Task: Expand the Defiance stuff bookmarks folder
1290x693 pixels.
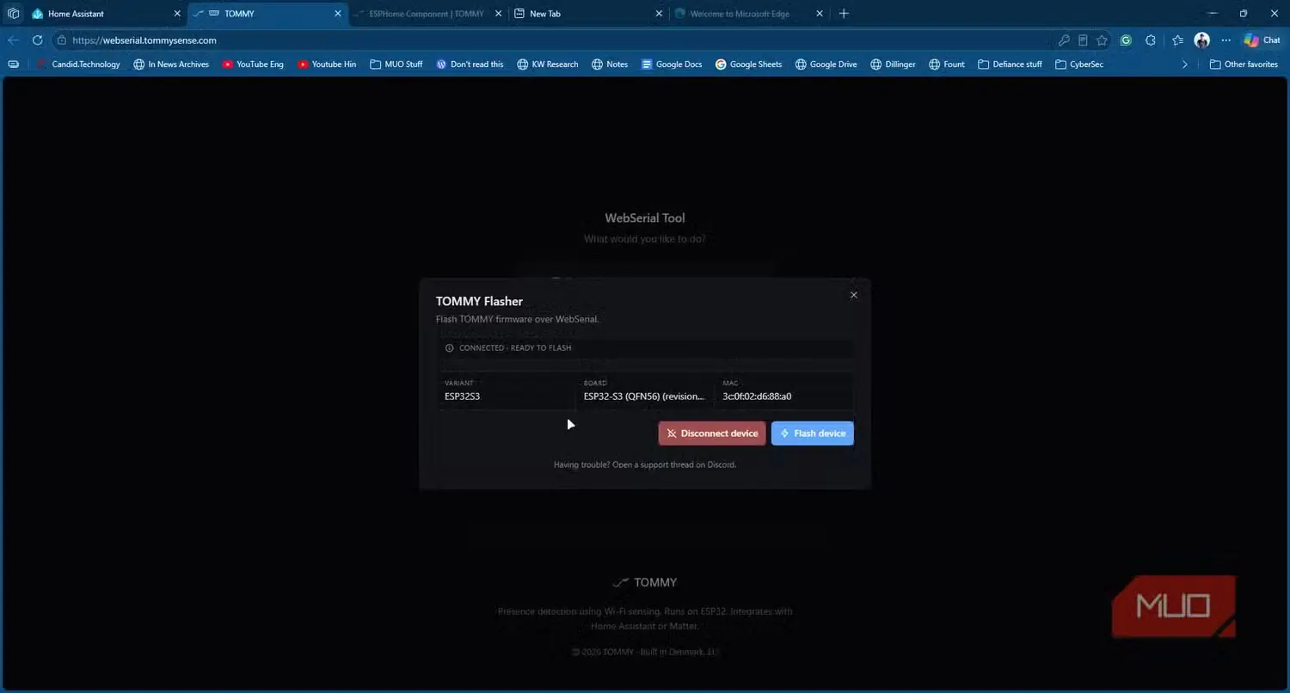Action: click(x=1010, y=64)
